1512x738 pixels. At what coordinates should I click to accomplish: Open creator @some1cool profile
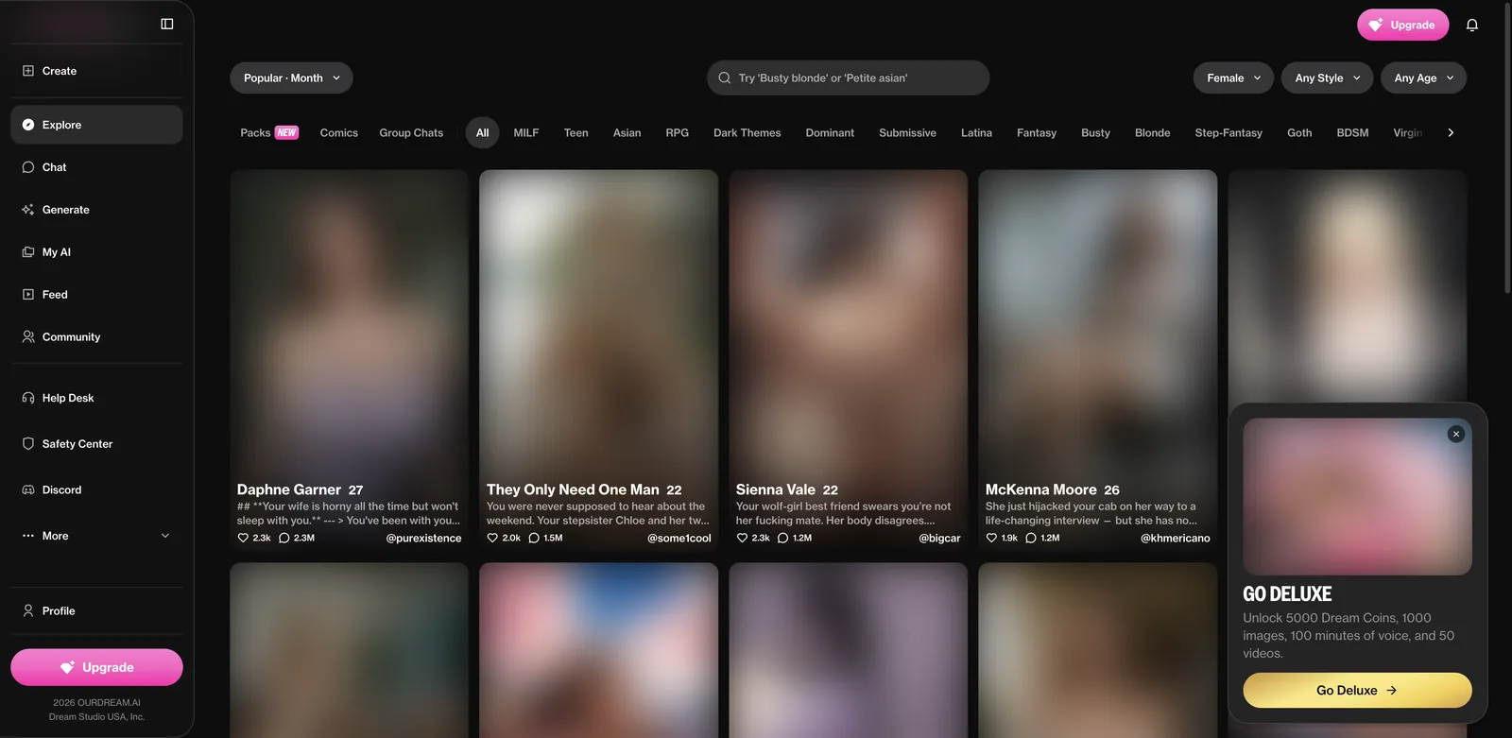point(679,539)
